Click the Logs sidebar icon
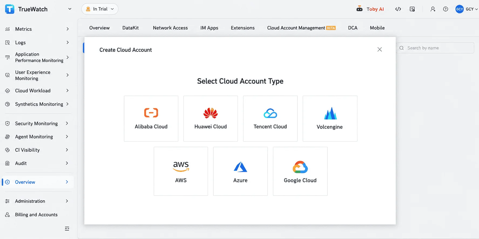The width and height of the screenshot is (479, 239). [8, 43]
